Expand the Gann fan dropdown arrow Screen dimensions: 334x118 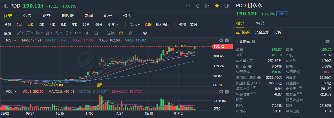[51, 33]
